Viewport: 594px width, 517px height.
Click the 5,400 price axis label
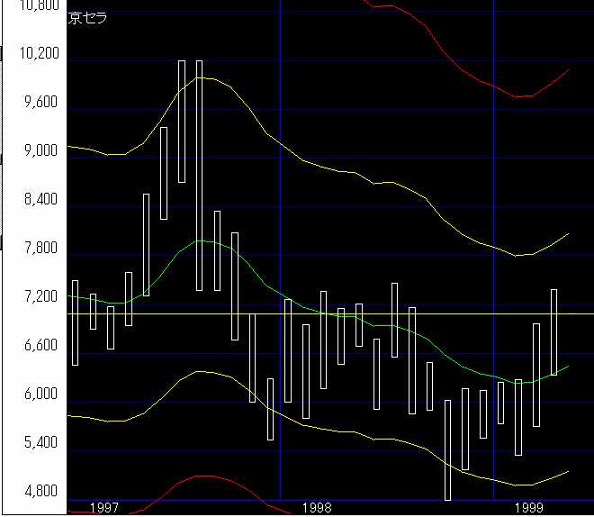coord(38,442)
